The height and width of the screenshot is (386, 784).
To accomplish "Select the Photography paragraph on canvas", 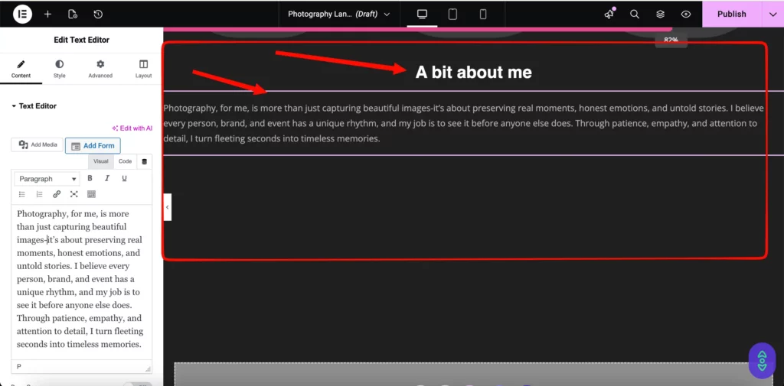I will (x=463, y=123).
